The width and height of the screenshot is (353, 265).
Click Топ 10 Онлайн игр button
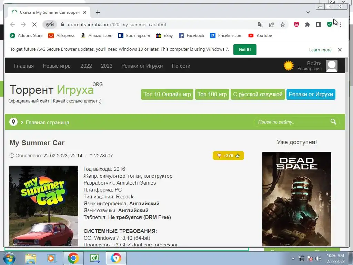pyautogui.click(x=167, y=94)
